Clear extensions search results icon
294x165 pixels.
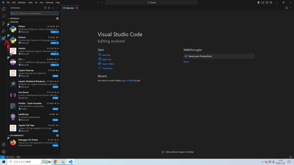point(53,8)
